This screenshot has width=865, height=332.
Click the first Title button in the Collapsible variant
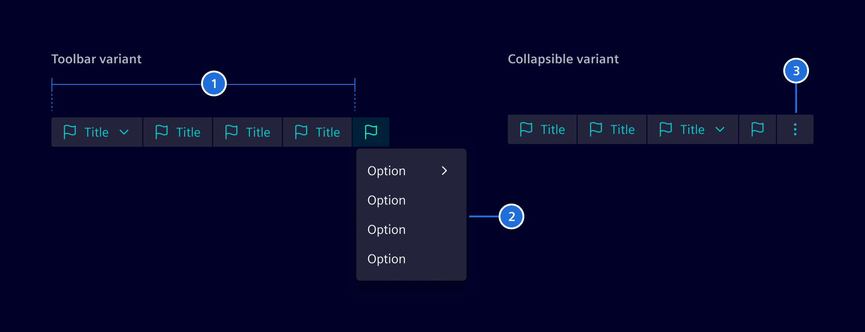tap(542, 129)
